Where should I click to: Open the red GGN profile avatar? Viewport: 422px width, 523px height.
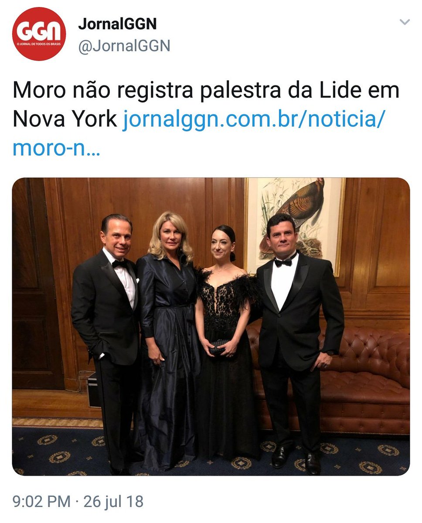click(x=39, y=34)
